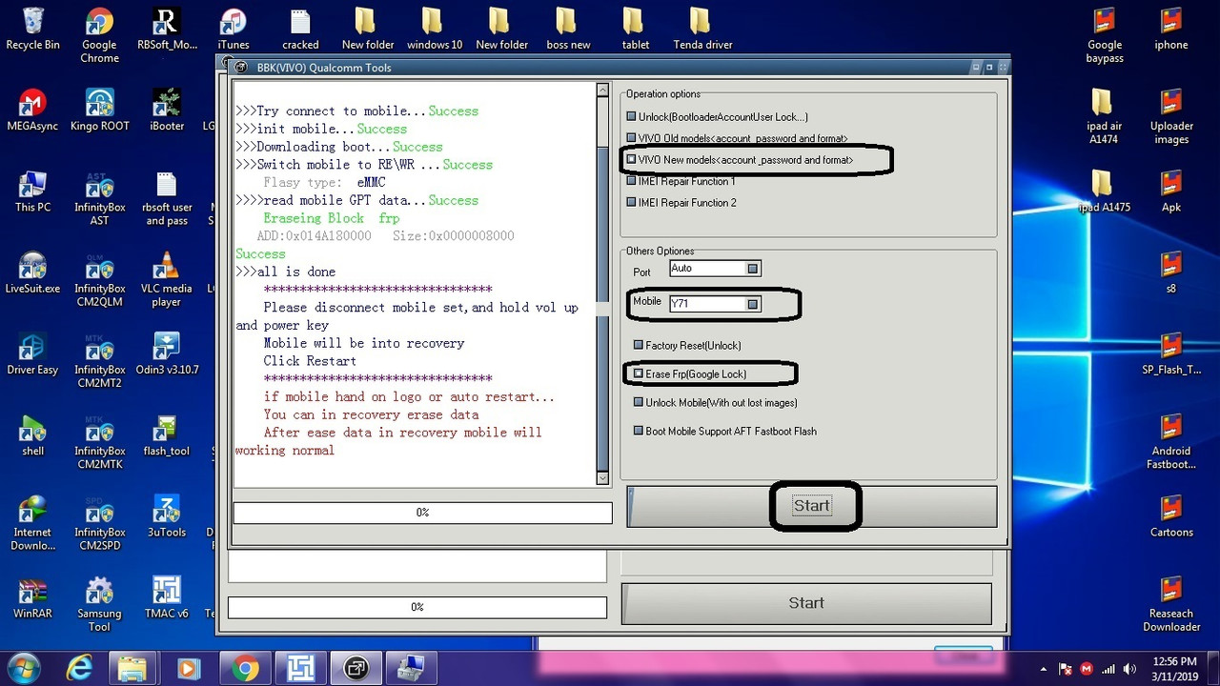
Task: Open VLC media player shortcut
Action: [x=167, y=279]
